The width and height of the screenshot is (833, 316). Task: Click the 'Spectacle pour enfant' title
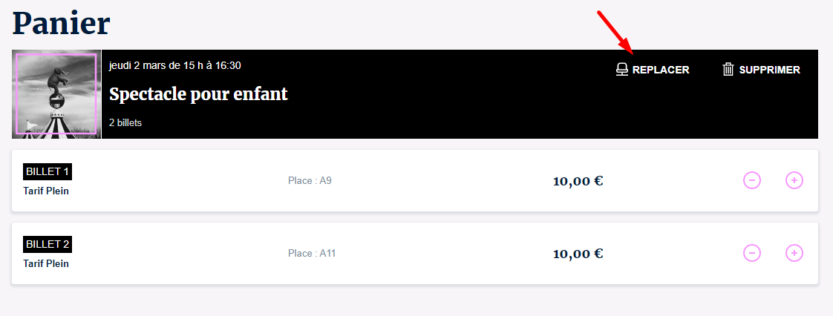pos(198,94)
